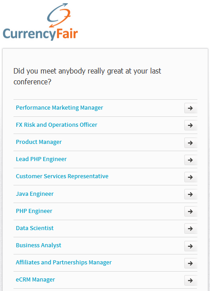This screenshot has height=291, width=210.
Task: Select the Product Manager job title
Action: pyautogui.click(x=39, y=142)
